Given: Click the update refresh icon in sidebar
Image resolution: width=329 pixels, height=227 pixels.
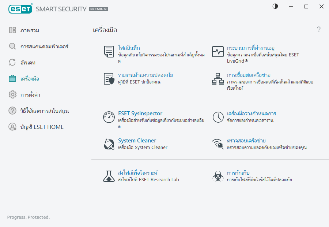Looking at the screenshot, I should (12, 62).
